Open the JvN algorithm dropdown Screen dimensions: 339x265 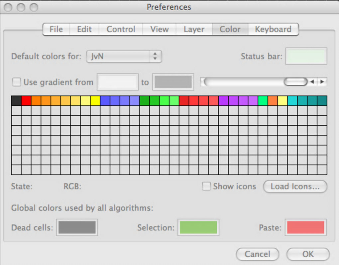pyautogui.click(x=124, y=57)
